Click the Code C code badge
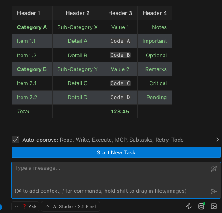This screenshot has width=222, height=213. click(120, 83)
